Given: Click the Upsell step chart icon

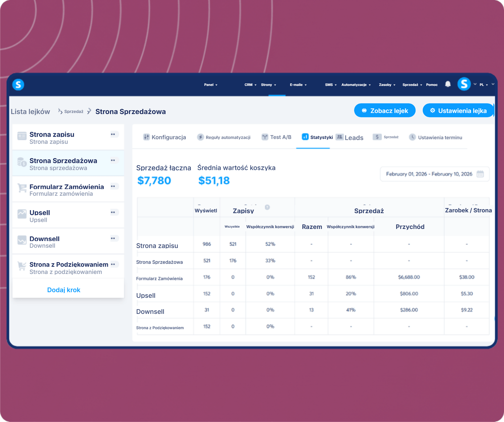Looking at the screenshot, I should click(22, 214).
